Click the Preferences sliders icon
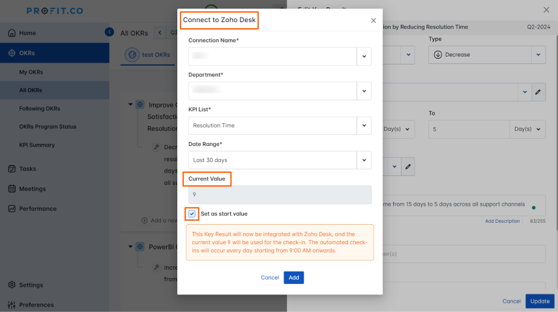Screen dimensions: 558x312 [x=12, y=305]
